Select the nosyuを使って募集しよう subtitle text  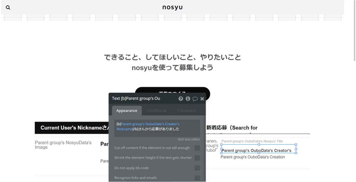tap(172, 68)
